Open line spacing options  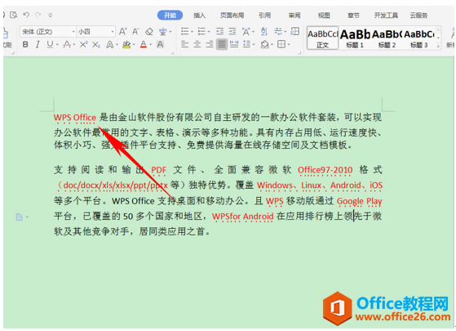247,45
